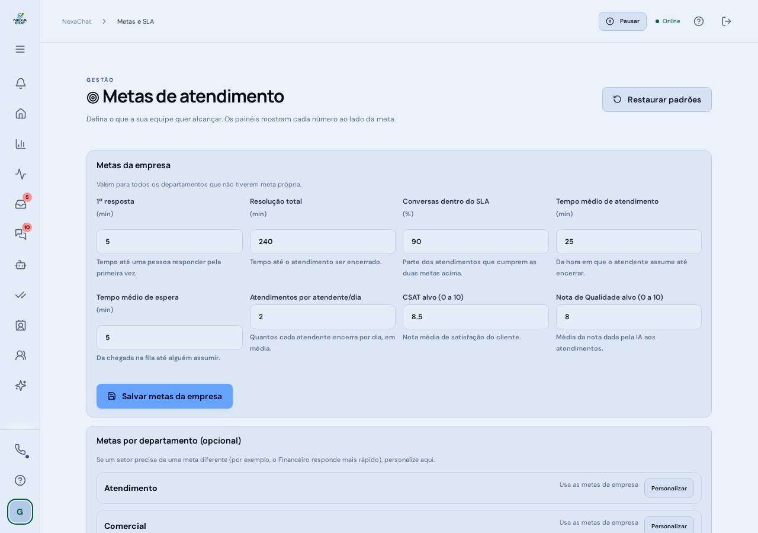Click the Metas por departamento (opcional) heading

pyautogui.click(x=169, y=441)
